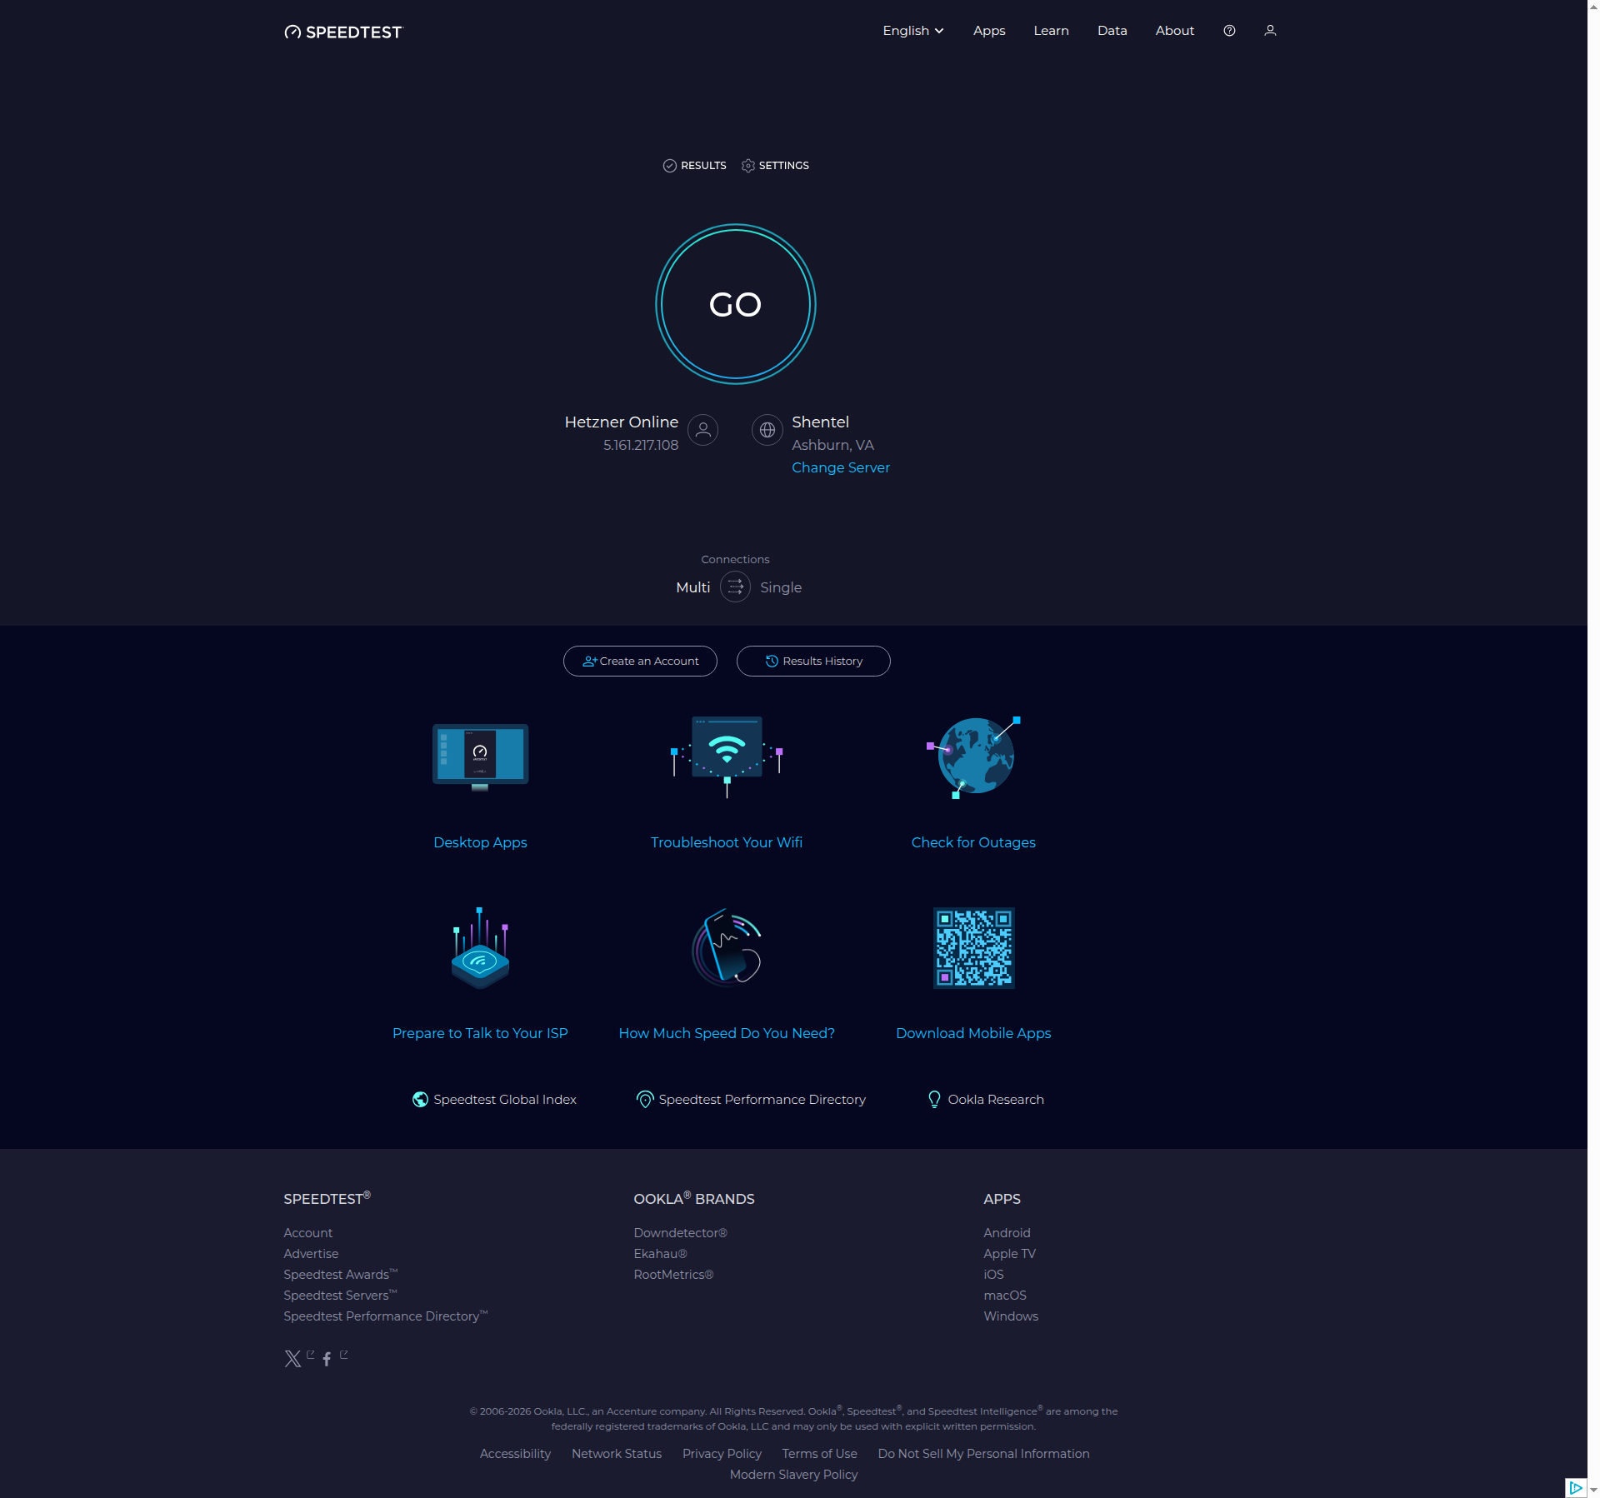The width and height of the screenshot is (1600, 1498).
Task: Click the ISP router illustration
Action: tap(480, 948)
